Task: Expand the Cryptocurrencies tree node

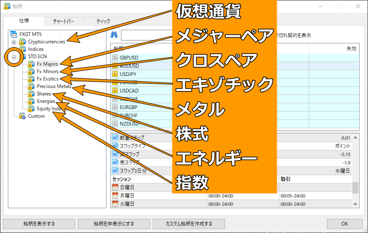Action: pos(14,42)
